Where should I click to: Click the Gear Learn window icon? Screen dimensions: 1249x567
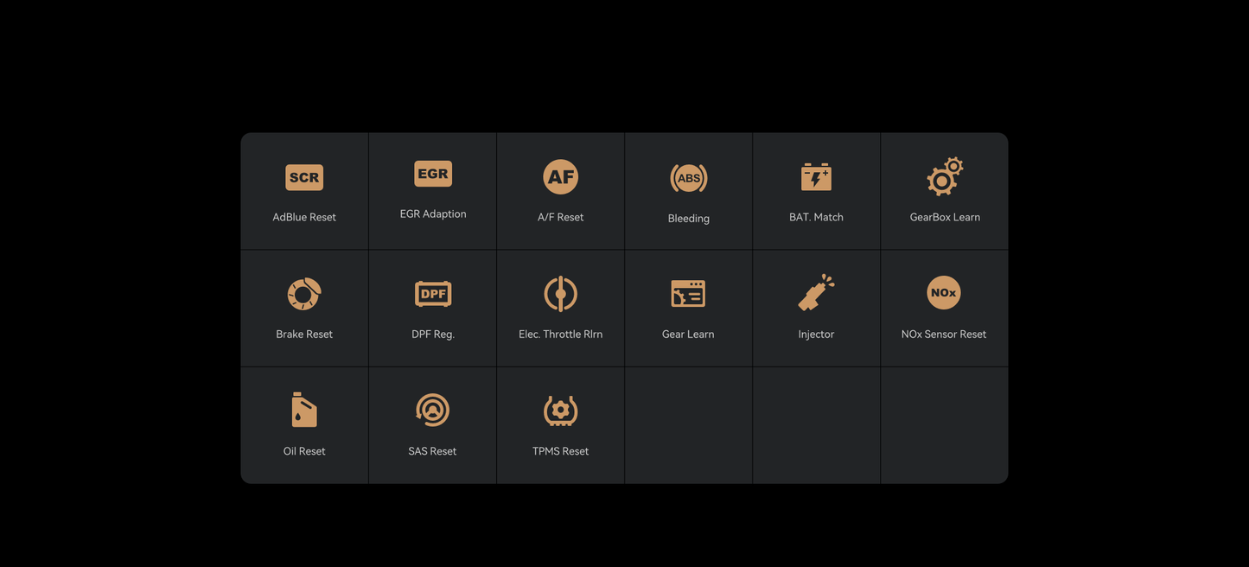(x=688, y=294)
